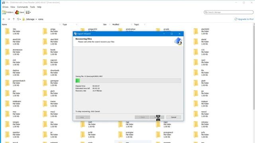The image size is (255, 143).
Task: Select the gameandwatch folder icon
Action: point(7,83)
